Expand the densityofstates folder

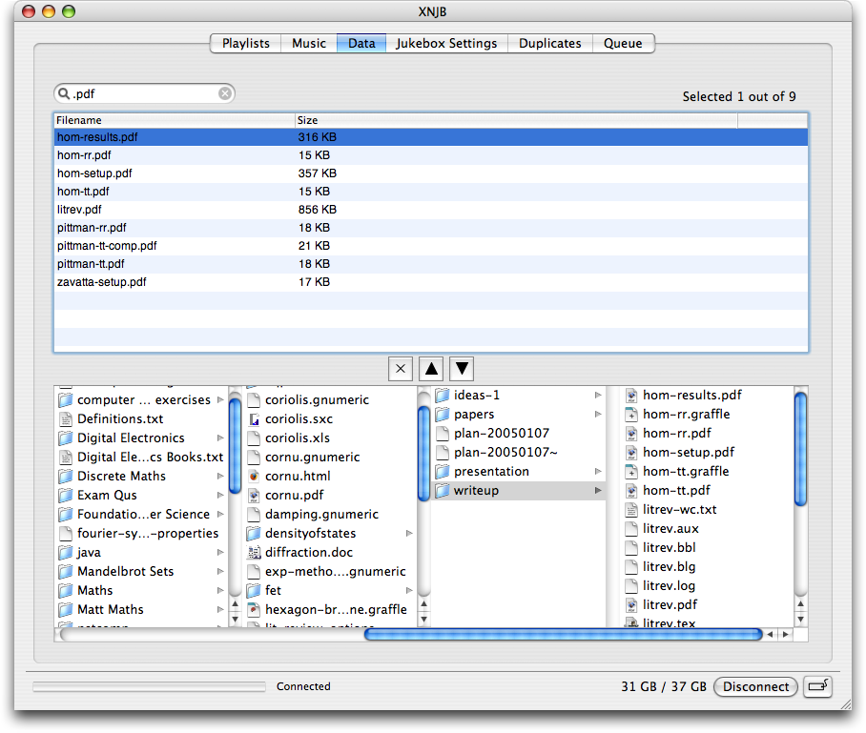[409, 533]
